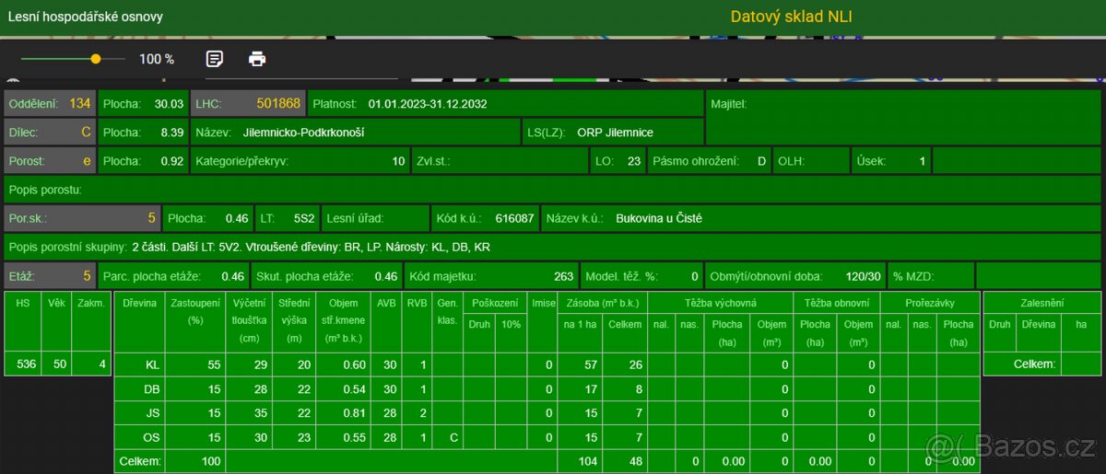
Task: Click the print icon in the toolbar
Action: coord(257,59)
